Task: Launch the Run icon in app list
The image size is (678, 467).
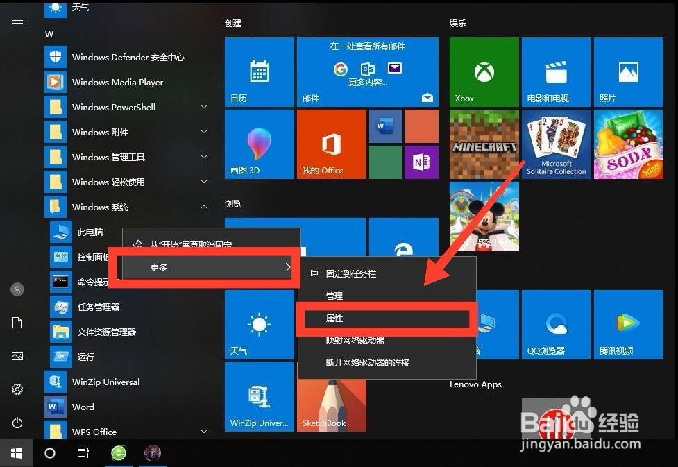Action: point(61,357)
